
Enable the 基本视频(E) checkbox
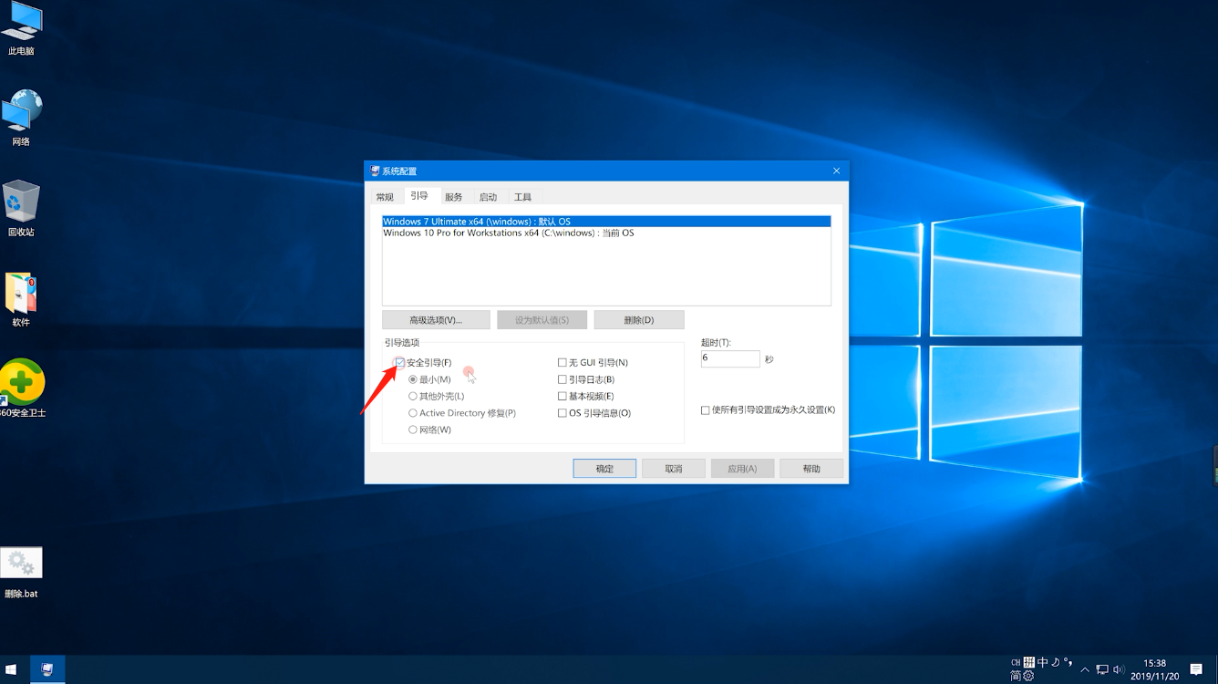563,396
